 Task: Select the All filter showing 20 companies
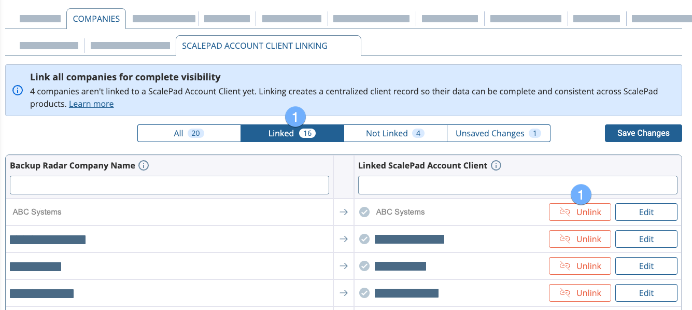(189, 133)
